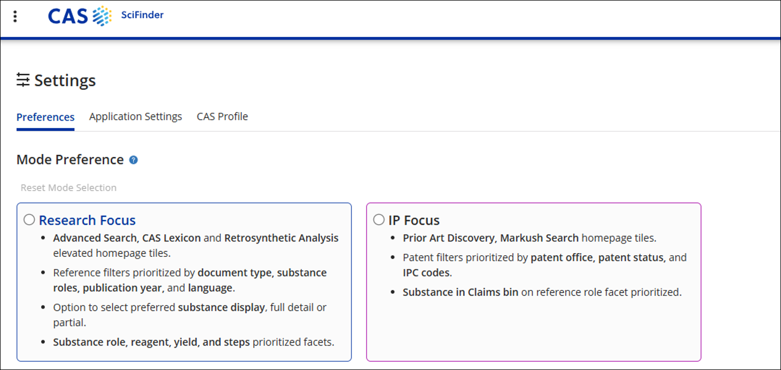Click the Settings sliders icon
The width and height of the screenshot is (781, 370).
[x=23, y=80]
